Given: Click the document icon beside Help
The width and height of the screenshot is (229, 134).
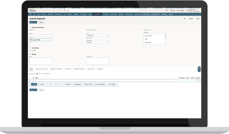Looking at the screenshot, I should click(x=166, y=10).
